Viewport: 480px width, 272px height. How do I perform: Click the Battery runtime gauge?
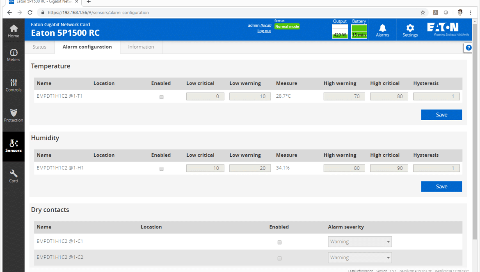point(359,31)
